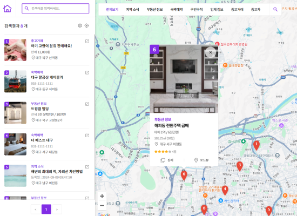Open external link icon for 아기 고양이 listing
The height and width of the screenshot is (216, 297).
(87, 41)
